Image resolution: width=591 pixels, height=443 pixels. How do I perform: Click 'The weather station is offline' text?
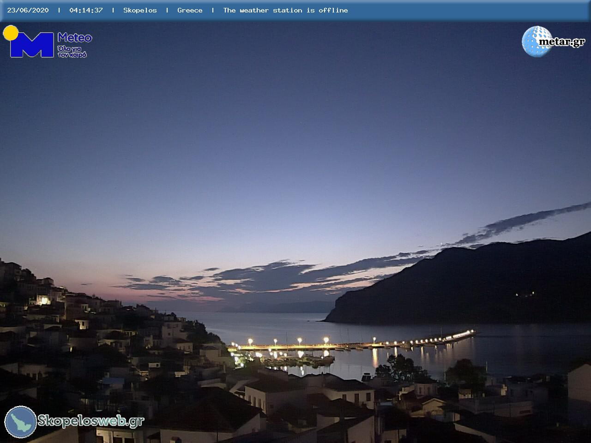pyautogui.click(x=285, y=10)
